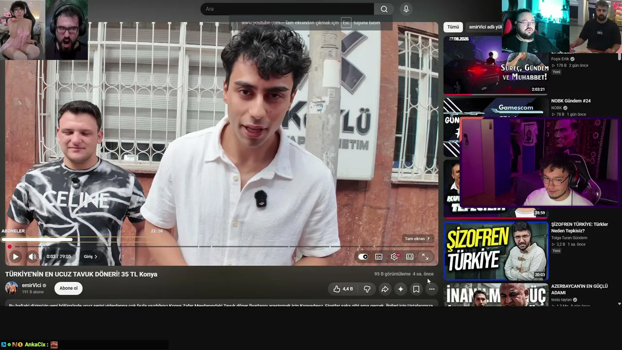Dislike the video with thumbs-down
This screenshot has width=622, height=350.
[367, 289]
